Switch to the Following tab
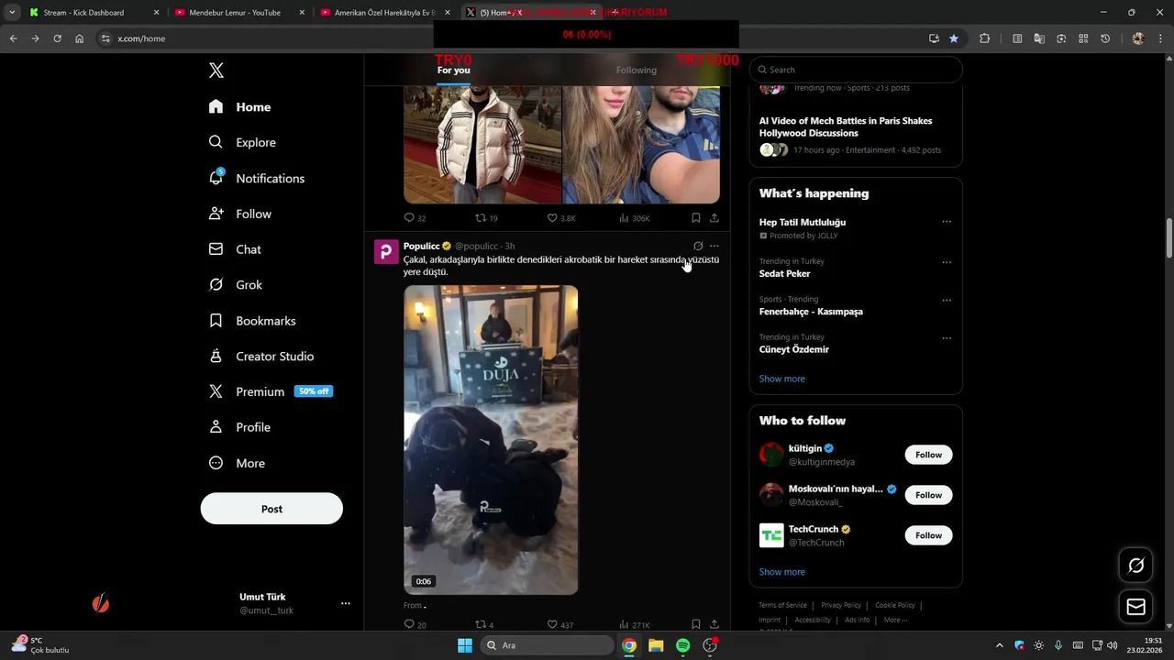Image resolution: width=1174 pixels, height=660 pixels. click(x=637, y=71)
